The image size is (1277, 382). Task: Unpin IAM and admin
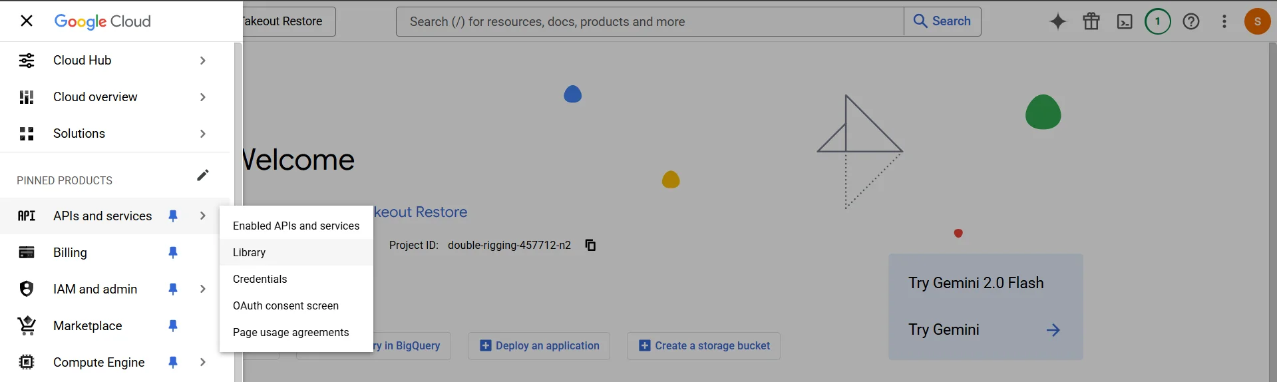pyautogui.click(x=173, y=289)
